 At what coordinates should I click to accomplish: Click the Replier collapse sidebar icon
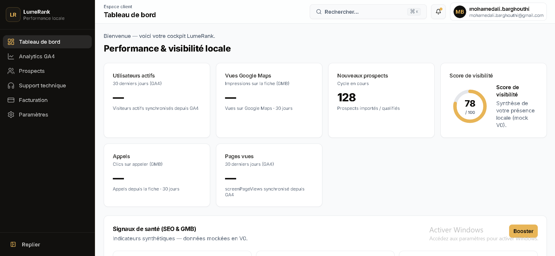pyautogui.click(x=13, y=244)
